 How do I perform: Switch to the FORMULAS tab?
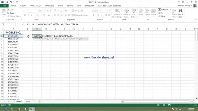tap(50, 6)
